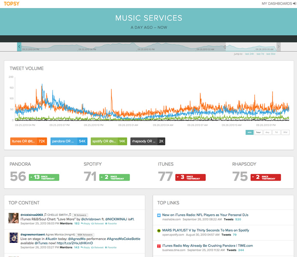Open New on iTunes Radio NFL Players link
This screenshot has height=257, width=297.
click(x=205, y=215)
